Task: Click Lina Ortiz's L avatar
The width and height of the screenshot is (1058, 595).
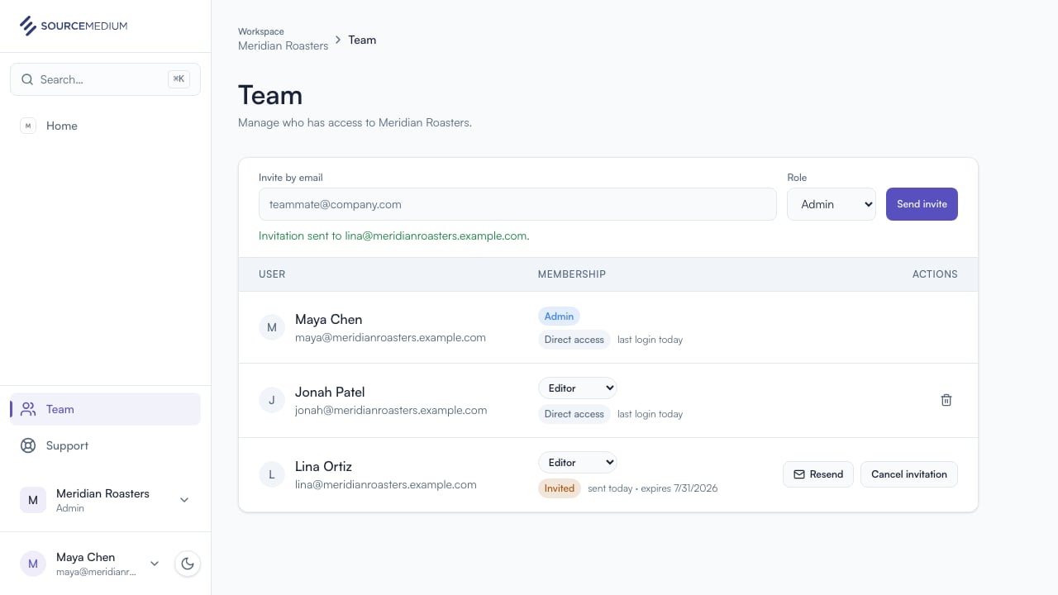Action: 272,474
